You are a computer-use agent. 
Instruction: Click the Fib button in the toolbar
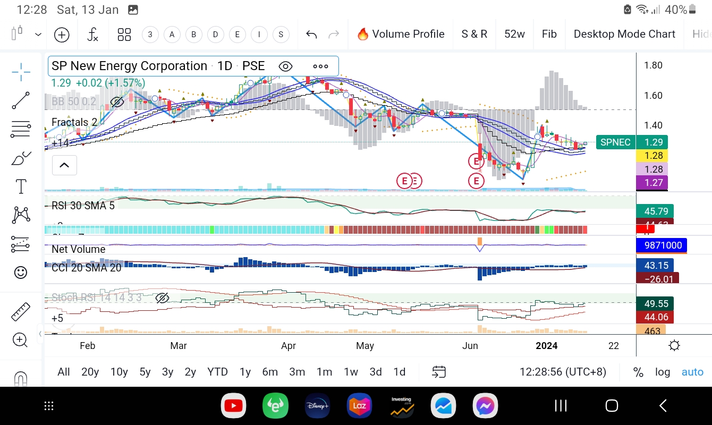click(x=549, y=34)
